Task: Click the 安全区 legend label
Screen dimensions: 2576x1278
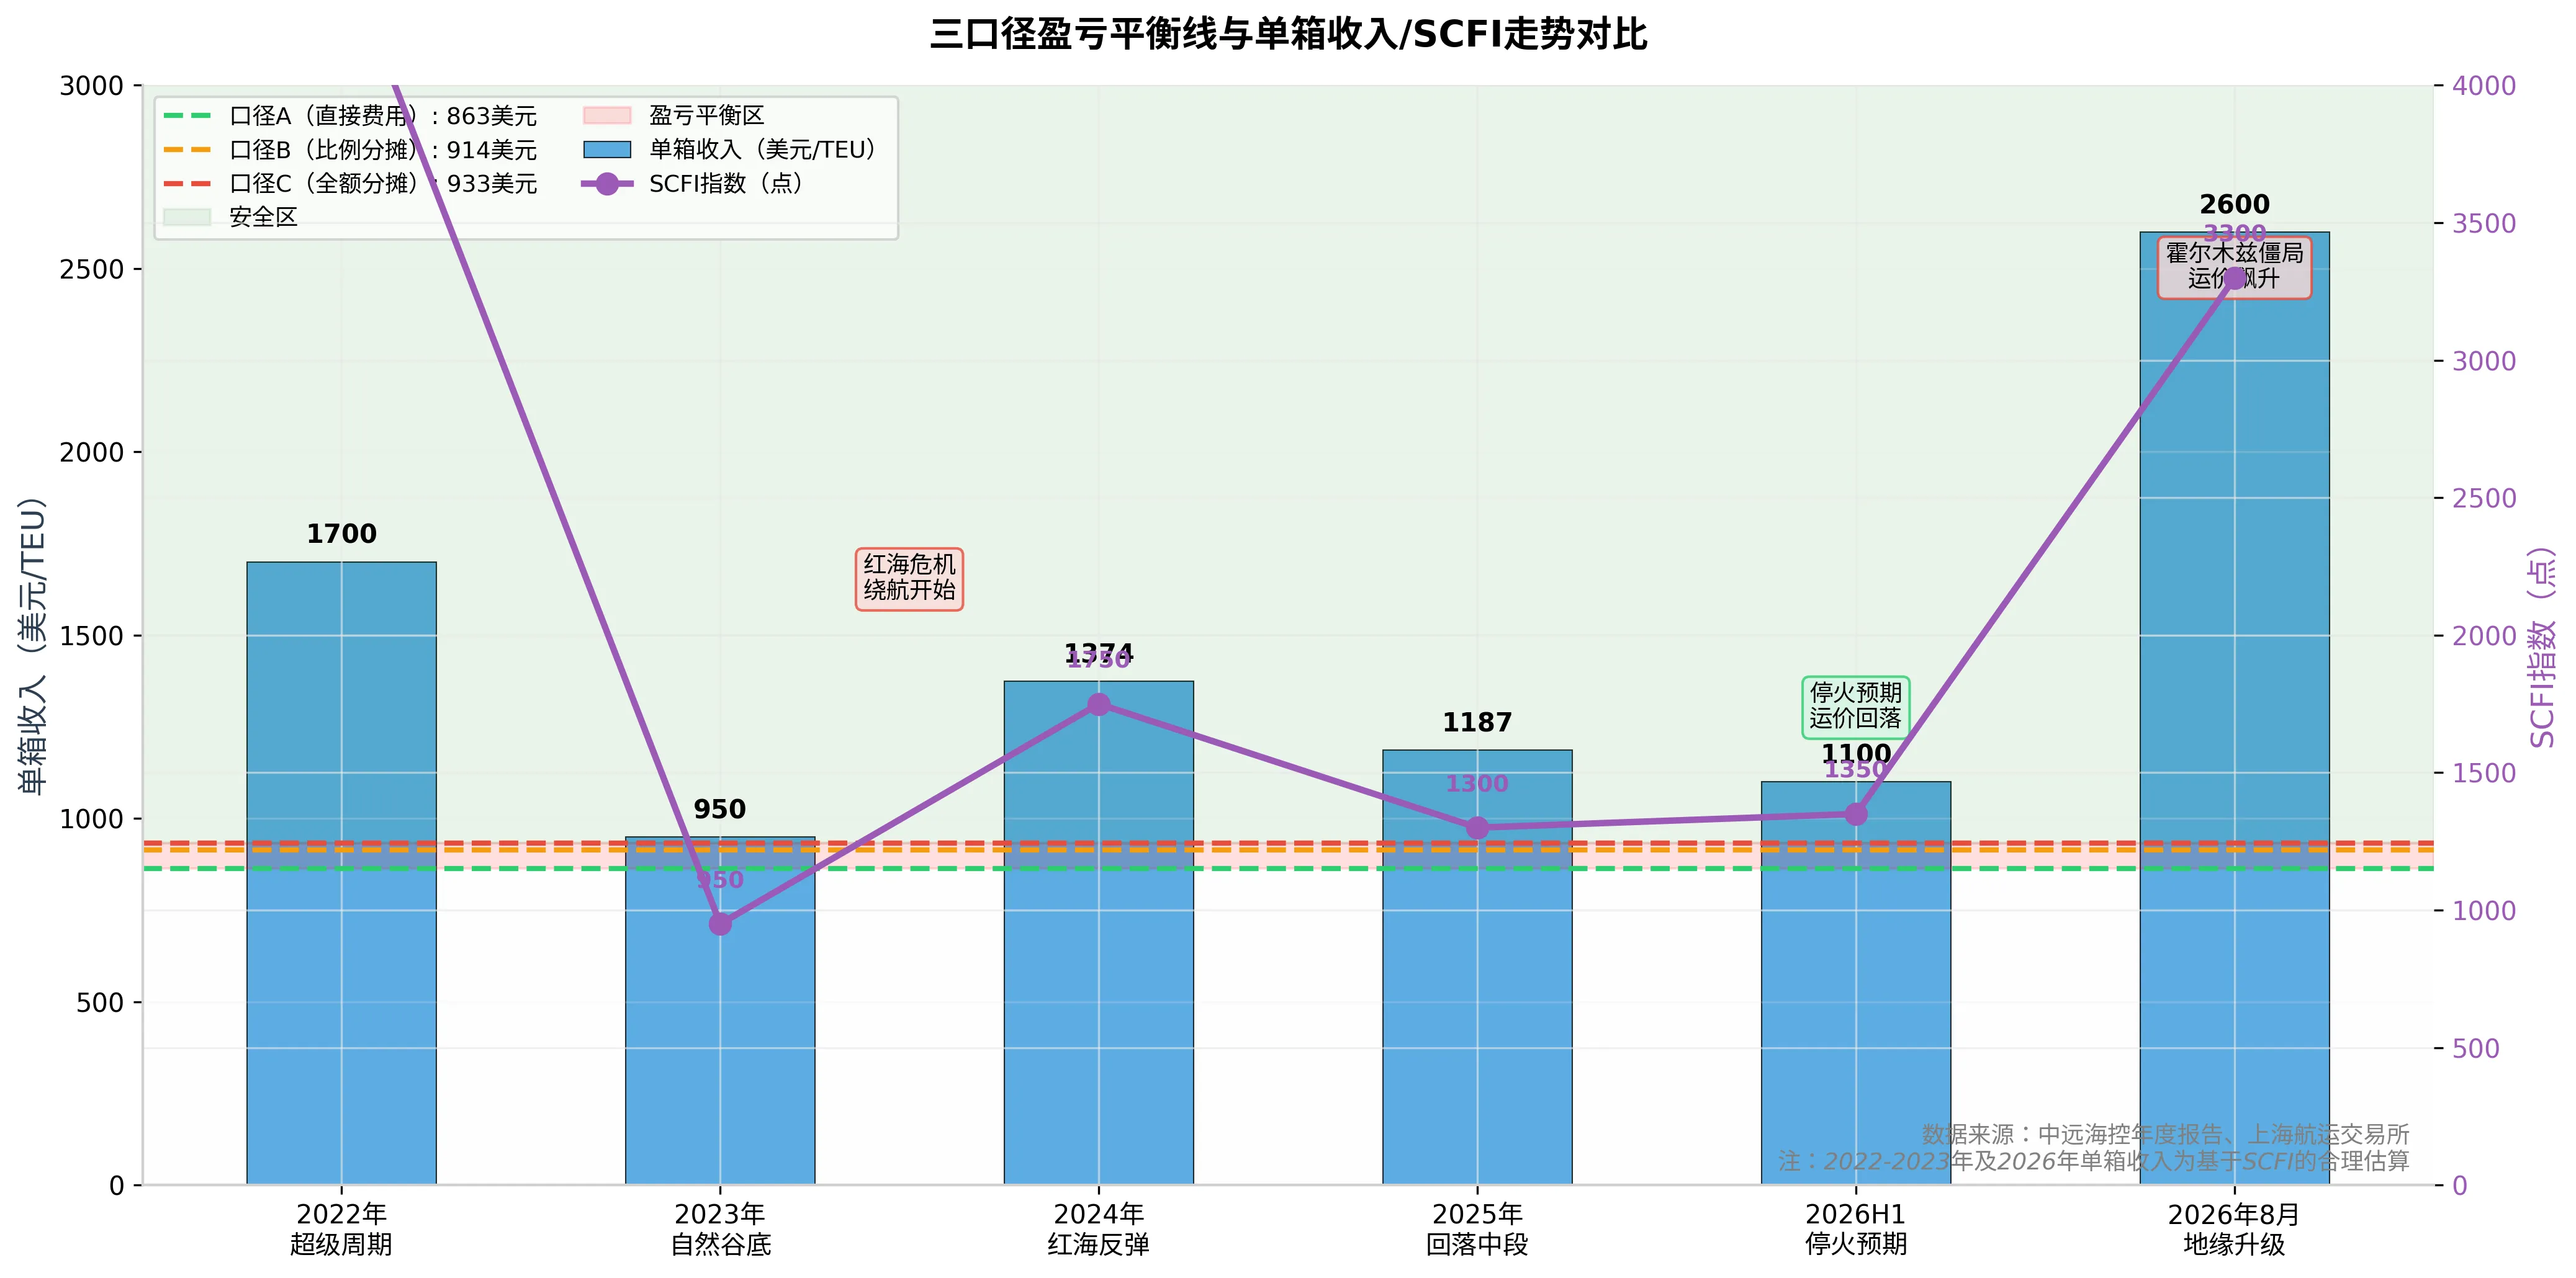Action: [x=263, y=218]
